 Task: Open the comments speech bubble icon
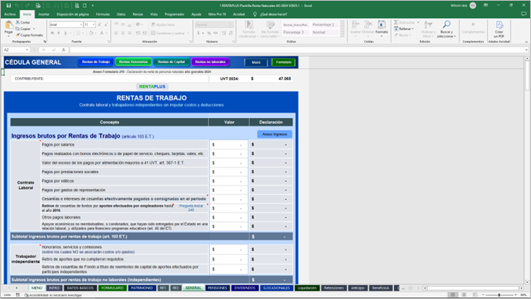tap(524, 14)
